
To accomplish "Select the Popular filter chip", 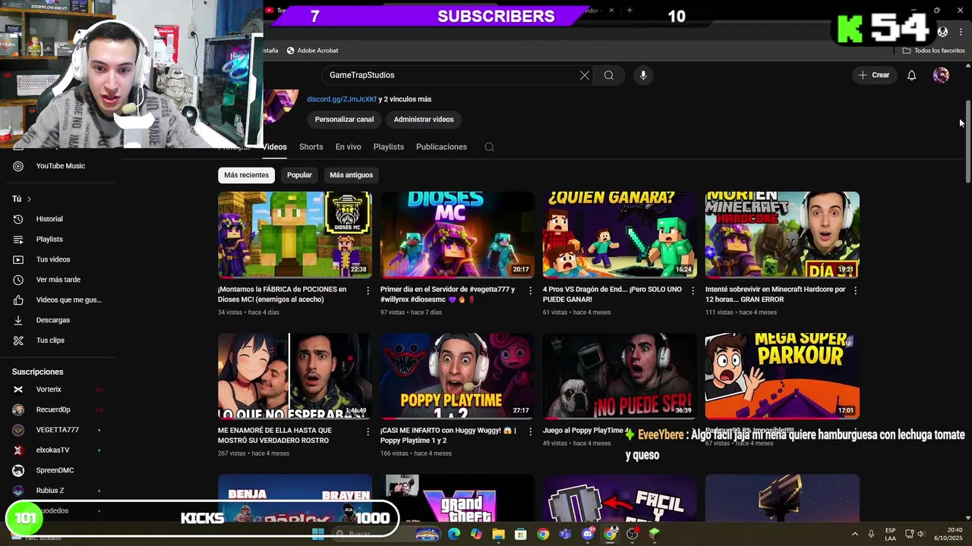I will coord(299,175).
